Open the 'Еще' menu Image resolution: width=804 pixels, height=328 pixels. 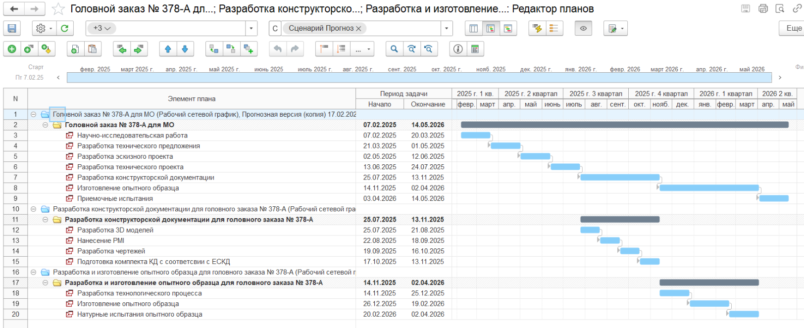793,28
